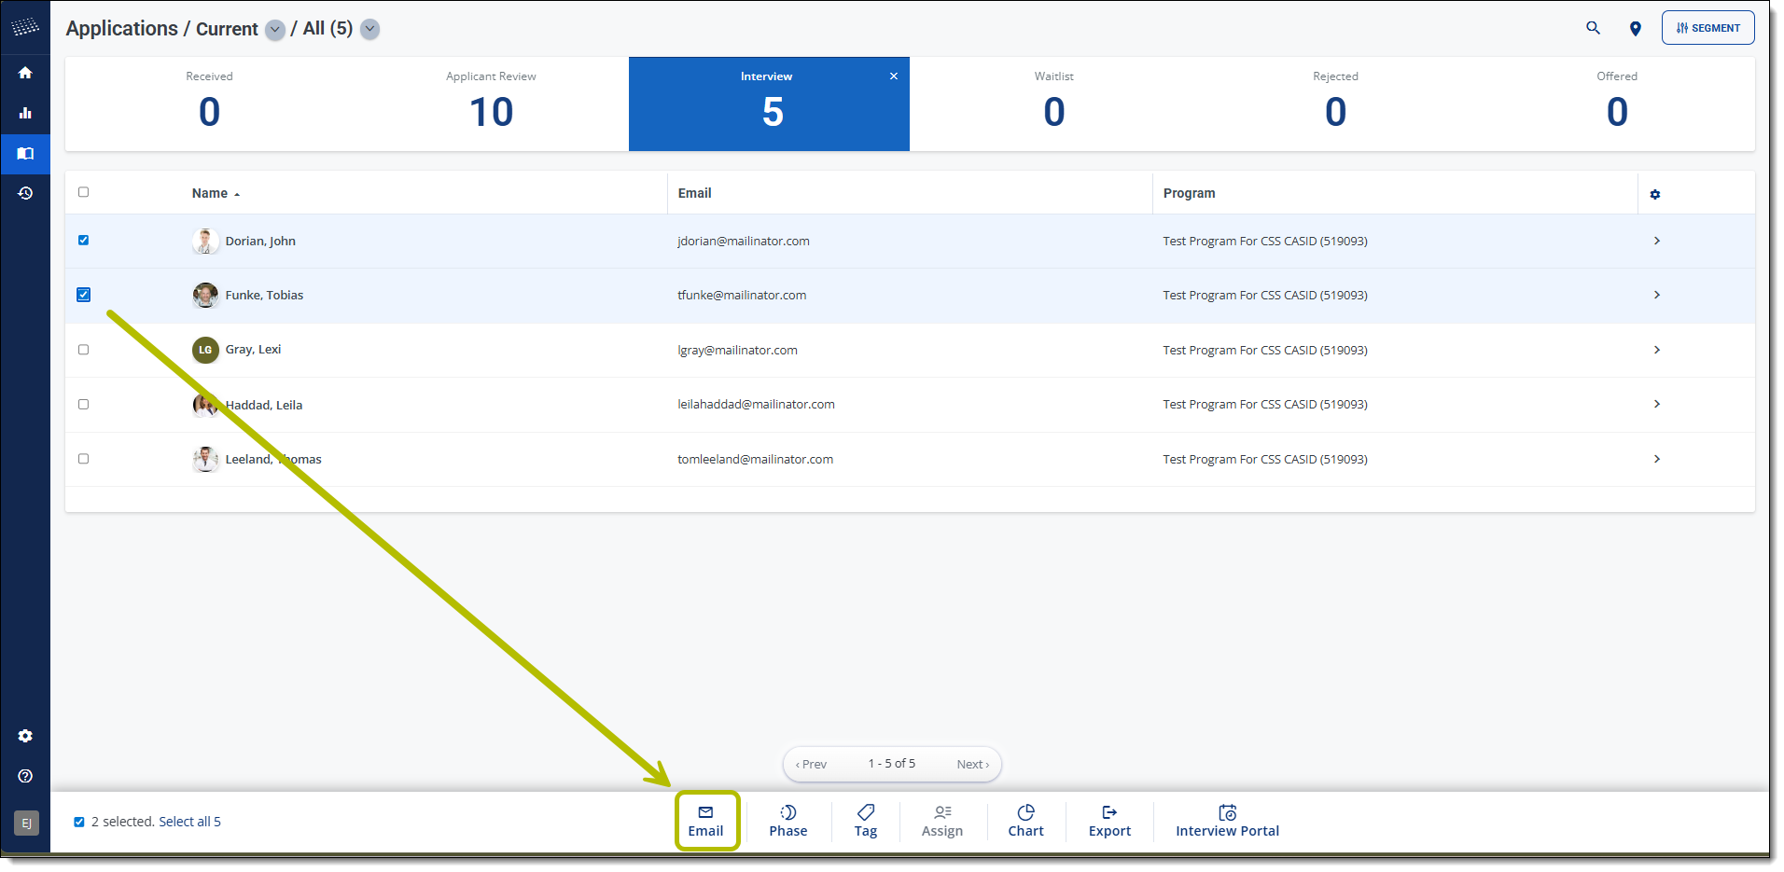This screenshot has height=872, width=1784.
Task: Expand the Current dropdown in breadcrumb
Action: click(275, 30)
